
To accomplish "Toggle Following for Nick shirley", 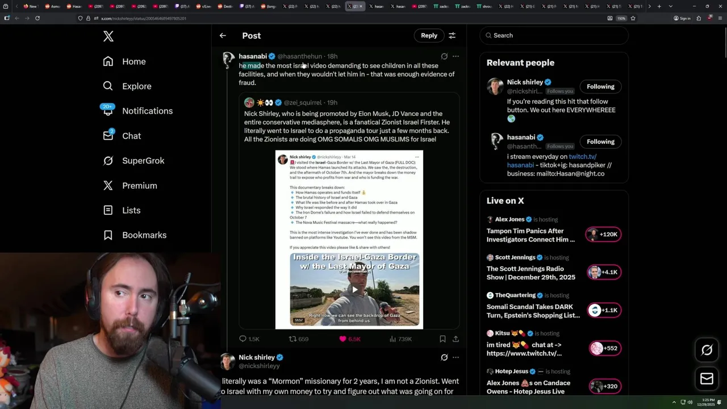I will 600,86.
